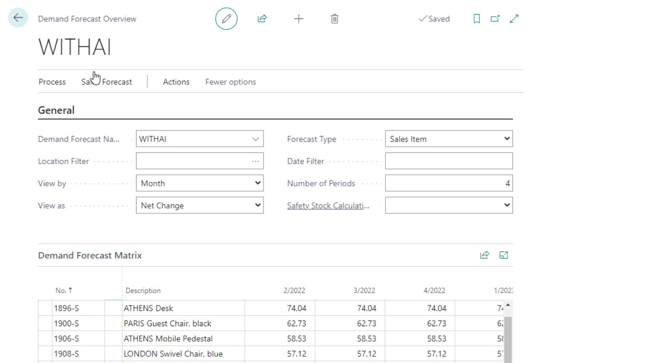The height and width of the screenshot is (363, 645).
Task: Click the trash delete icon
Action: (335, 19)
